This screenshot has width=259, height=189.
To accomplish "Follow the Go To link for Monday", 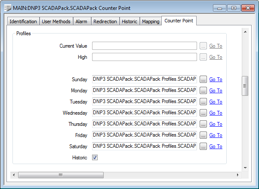I will [x=216, y=91].
